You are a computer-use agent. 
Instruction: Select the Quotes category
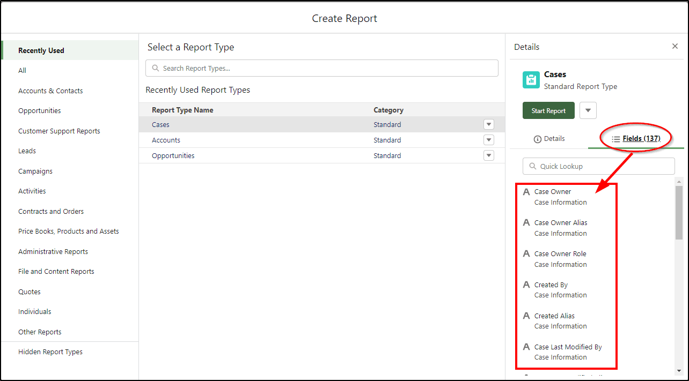click(x=70, y=292)
